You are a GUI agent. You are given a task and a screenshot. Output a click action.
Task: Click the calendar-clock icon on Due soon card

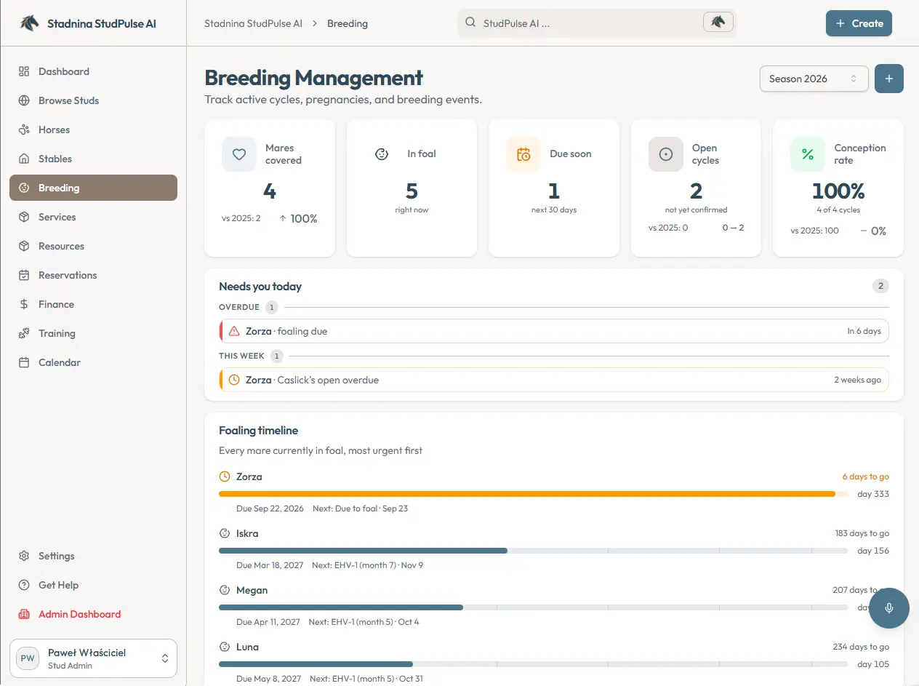pos(523,154)
